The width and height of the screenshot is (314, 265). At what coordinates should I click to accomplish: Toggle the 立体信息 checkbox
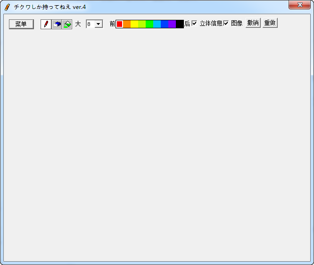(194, 23)
